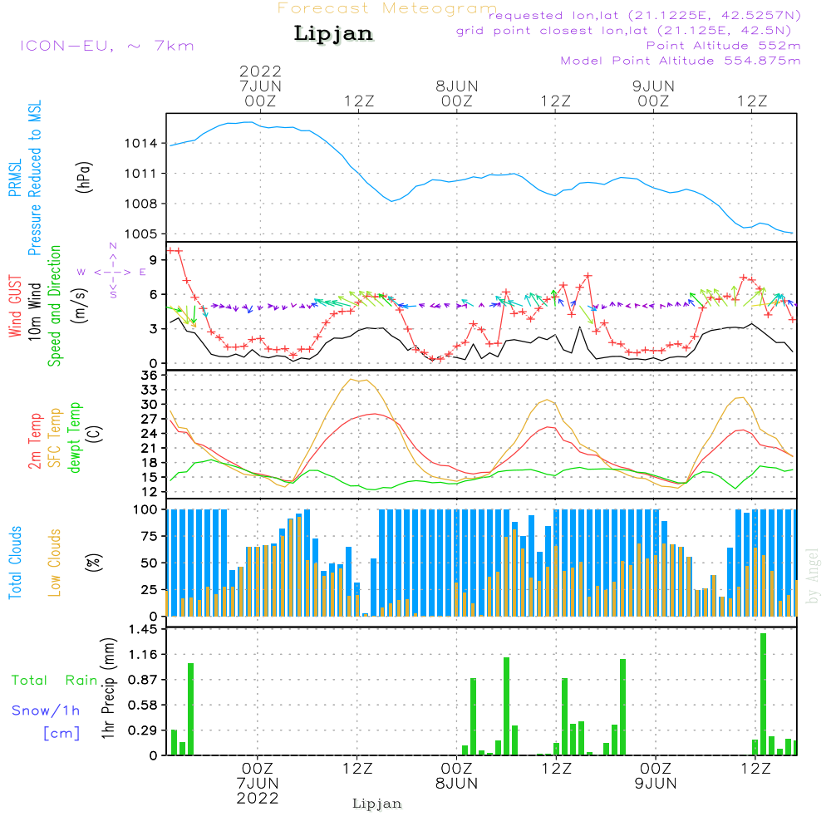Click the N-S-W-E compass rose legend
This screenshot has height=831, width=831.
112,272
